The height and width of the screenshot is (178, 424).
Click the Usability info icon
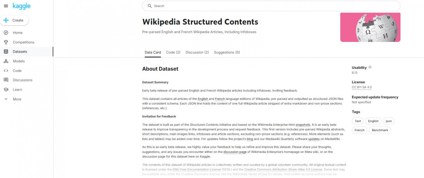(x=370, y=67)
